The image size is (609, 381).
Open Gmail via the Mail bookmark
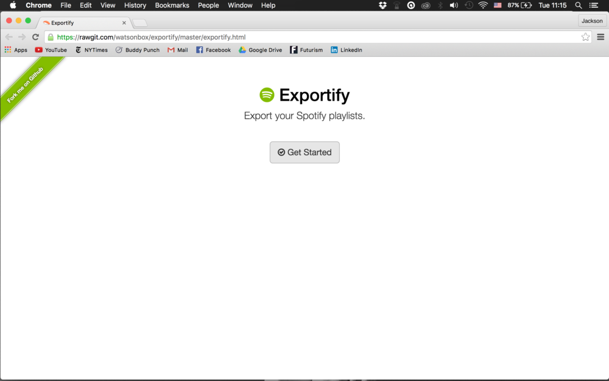click(x=177, y=49)
